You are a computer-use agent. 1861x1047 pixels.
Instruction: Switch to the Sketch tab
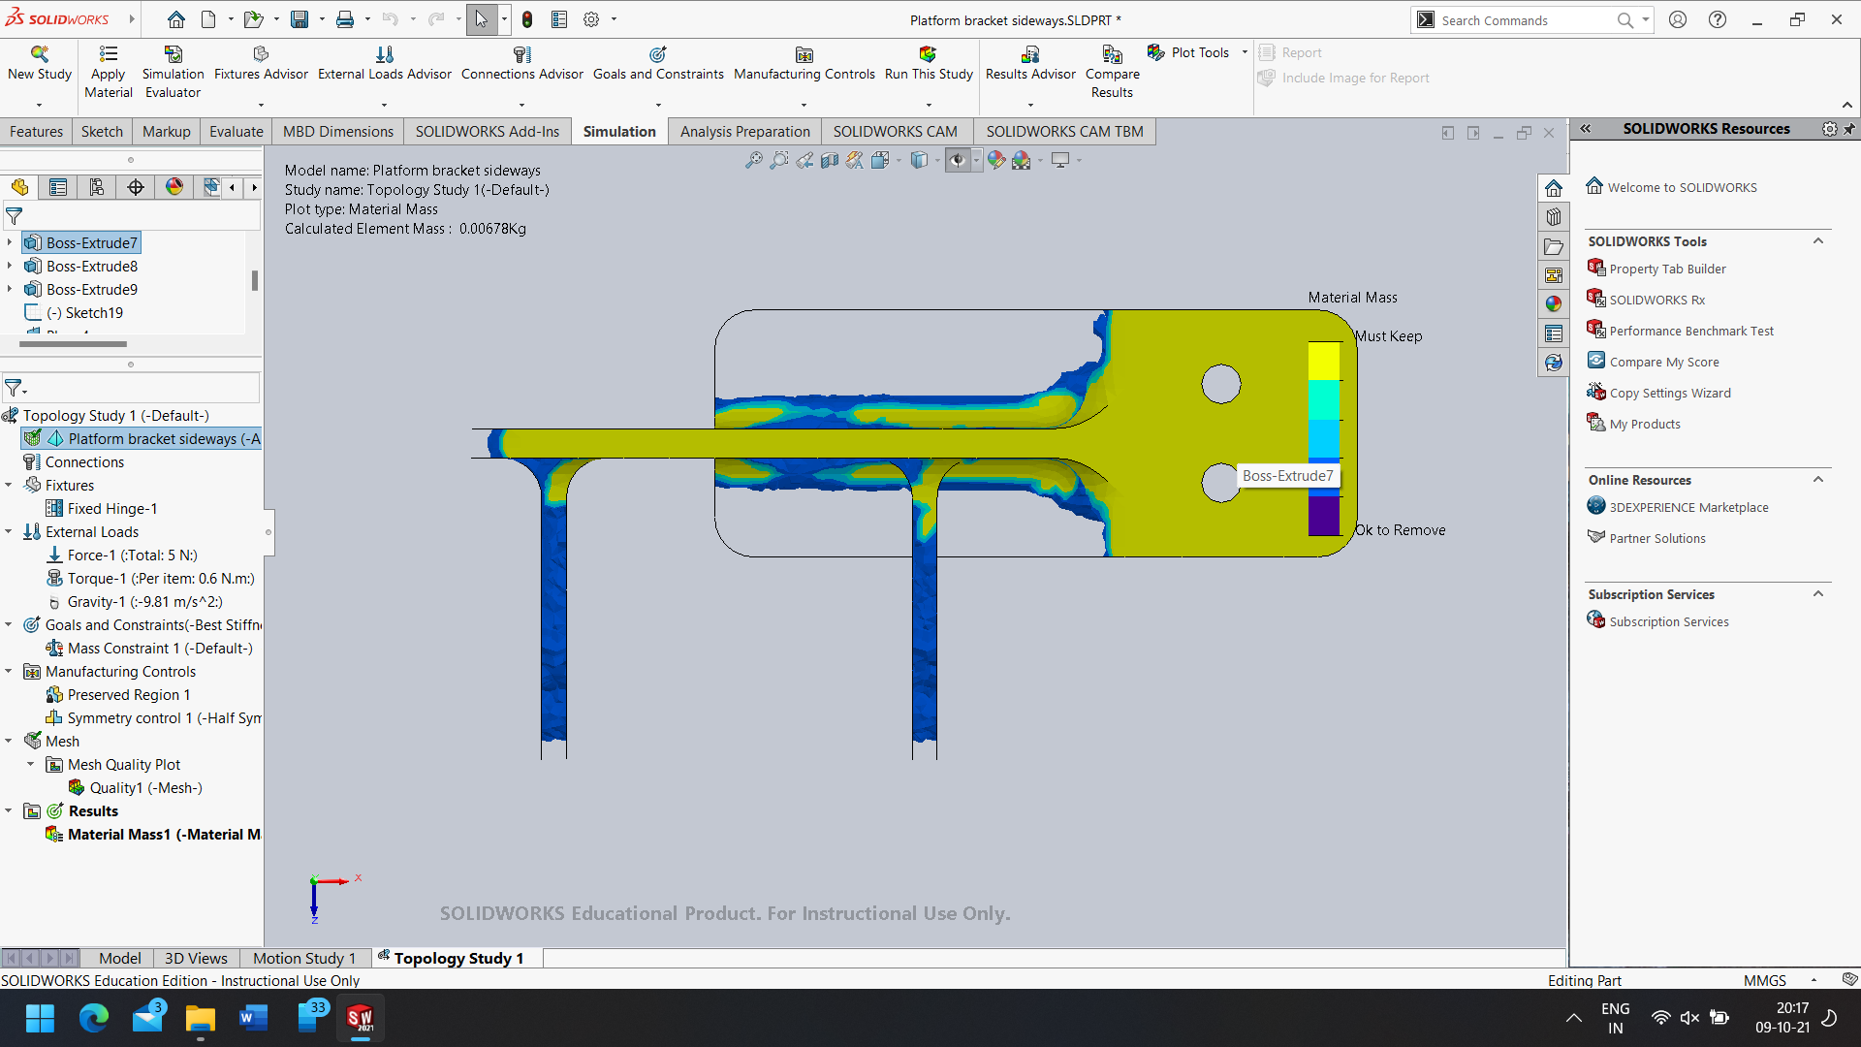click(x=102, y=131)
